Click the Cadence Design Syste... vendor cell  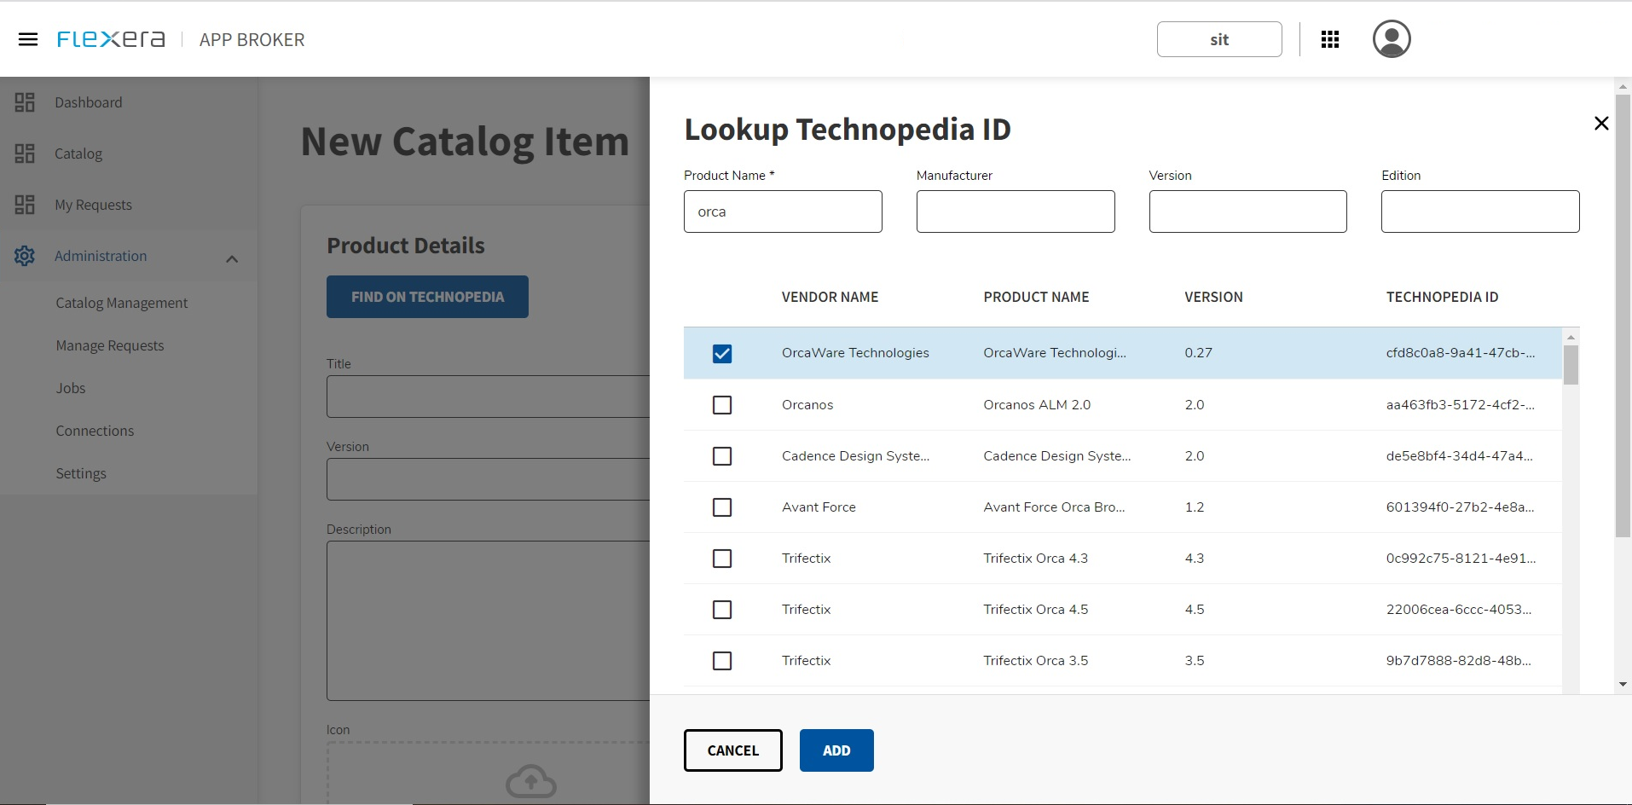point(855,456)
